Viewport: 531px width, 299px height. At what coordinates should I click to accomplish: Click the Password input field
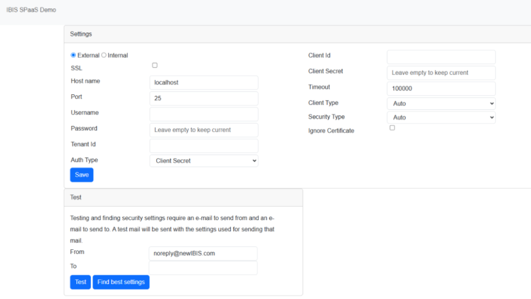pos(204,130)
